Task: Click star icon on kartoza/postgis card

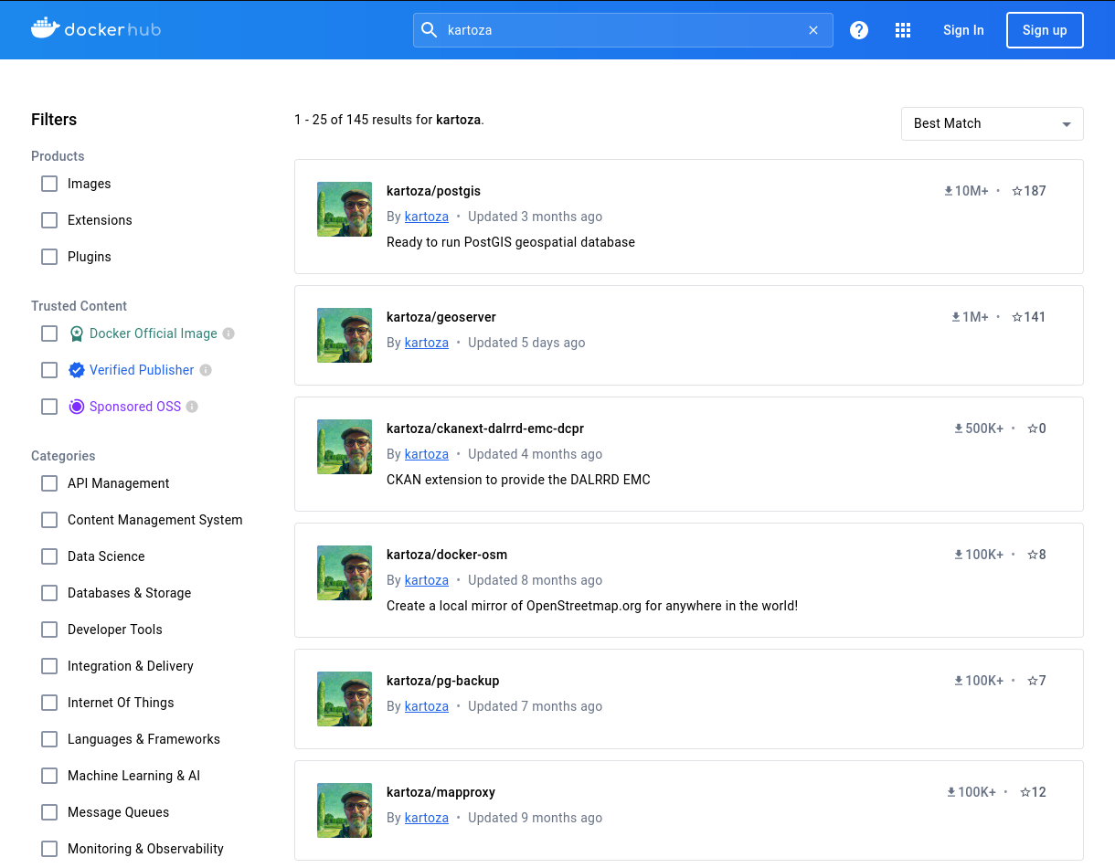Action: pyautogui.click(x=1017, y=191)
